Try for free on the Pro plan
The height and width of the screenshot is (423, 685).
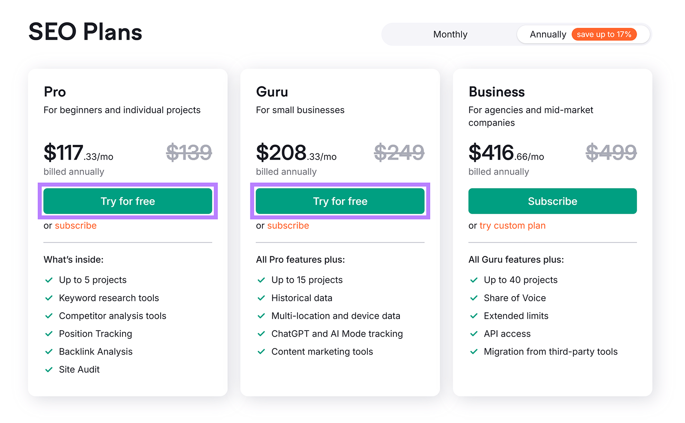click(128, 201)
